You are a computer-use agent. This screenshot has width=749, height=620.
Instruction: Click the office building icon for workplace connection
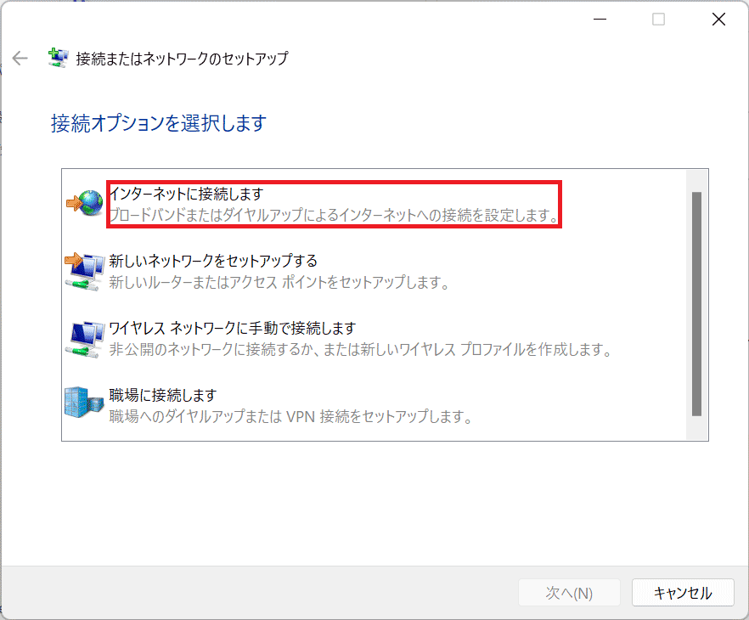coord(84,405)
